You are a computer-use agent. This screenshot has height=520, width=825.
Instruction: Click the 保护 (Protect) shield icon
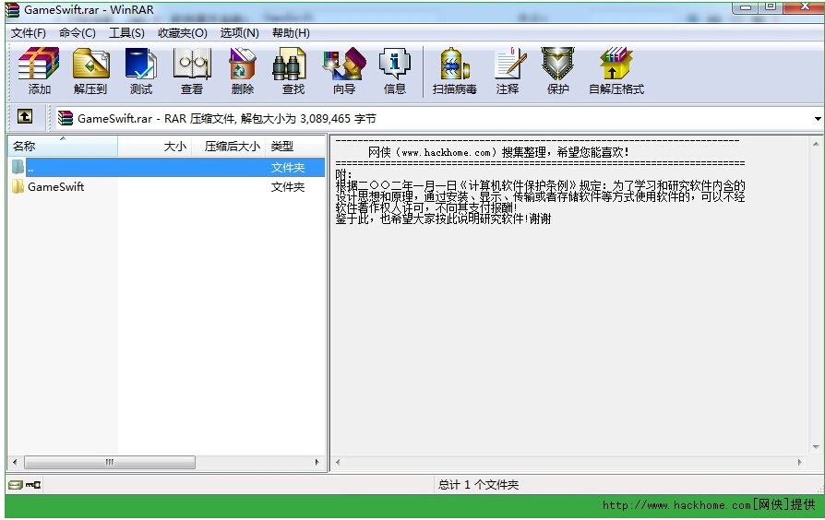point(557,65)
